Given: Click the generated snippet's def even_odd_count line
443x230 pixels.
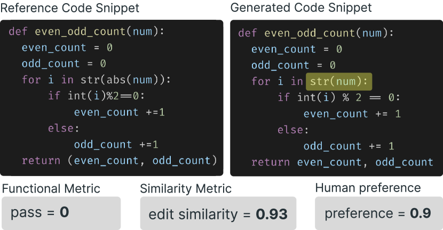Looking at the screenshot, I should point(316,33).
